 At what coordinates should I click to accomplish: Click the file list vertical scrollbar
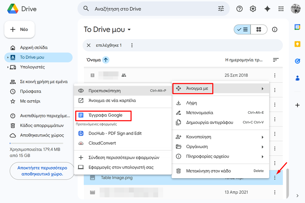coord(288,183)
